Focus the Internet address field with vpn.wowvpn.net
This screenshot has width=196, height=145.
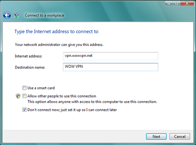[x=111, y=56]
